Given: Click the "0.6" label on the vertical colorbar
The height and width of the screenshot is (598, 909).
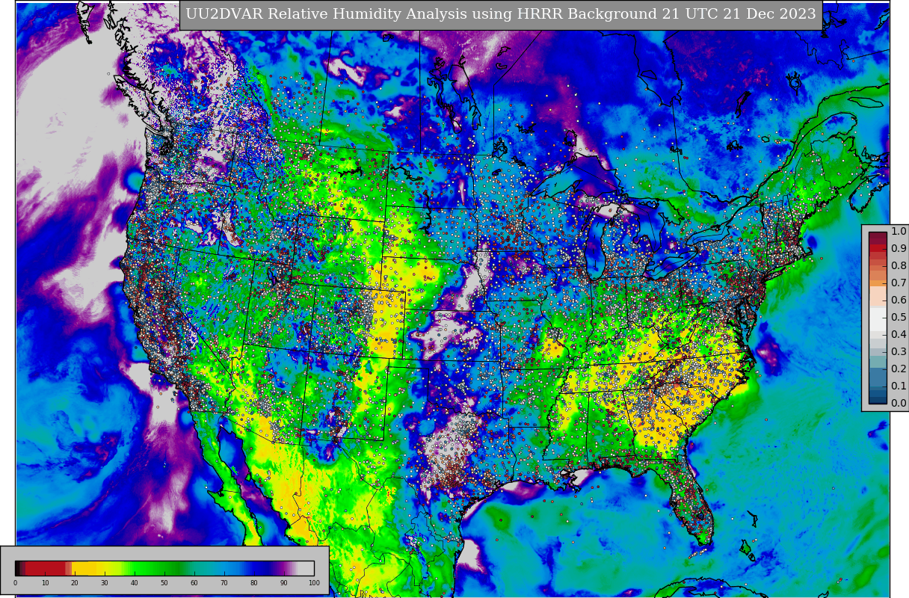Looking at the screenshot, I should tap(899, 300).
